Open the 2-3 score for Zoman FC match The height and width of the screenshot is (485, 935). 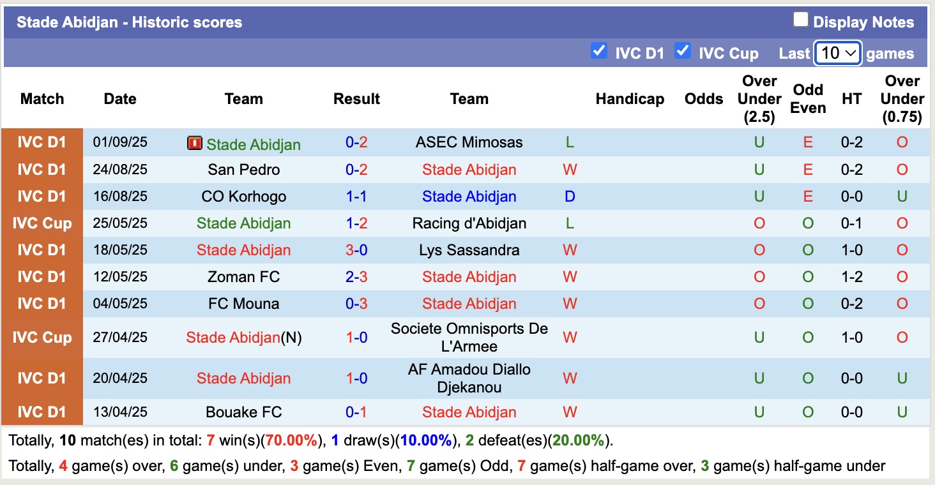(356, 277)
